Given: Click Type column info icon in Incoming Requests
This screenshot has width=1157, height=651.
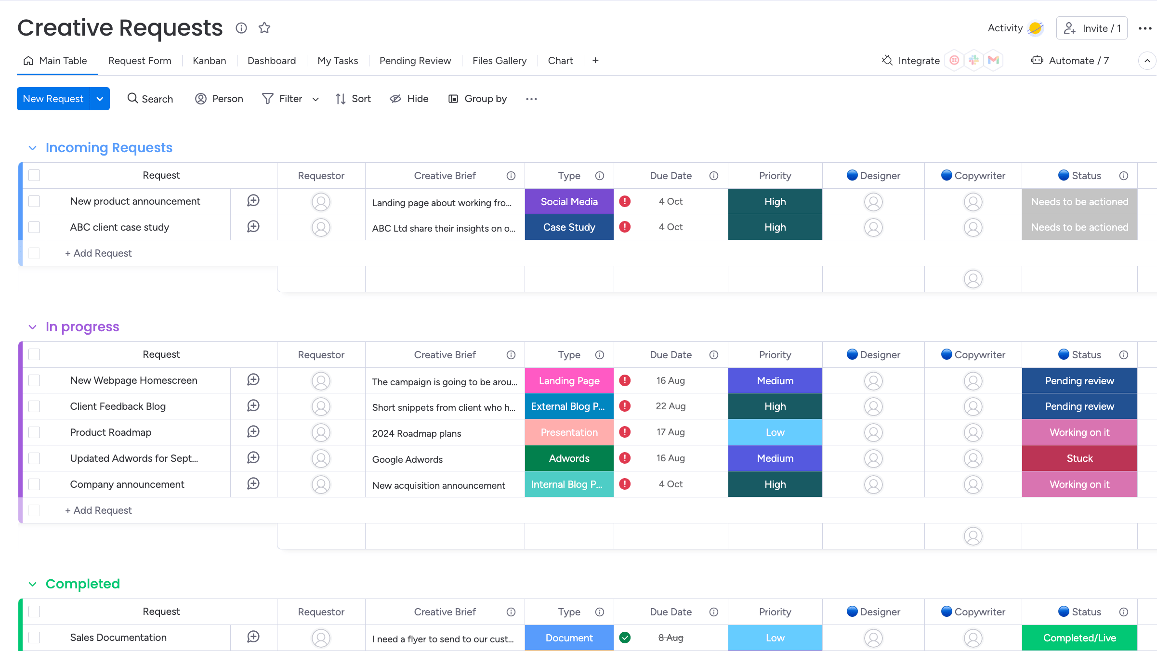Looking at the screenshot, I should coord(600,176).
